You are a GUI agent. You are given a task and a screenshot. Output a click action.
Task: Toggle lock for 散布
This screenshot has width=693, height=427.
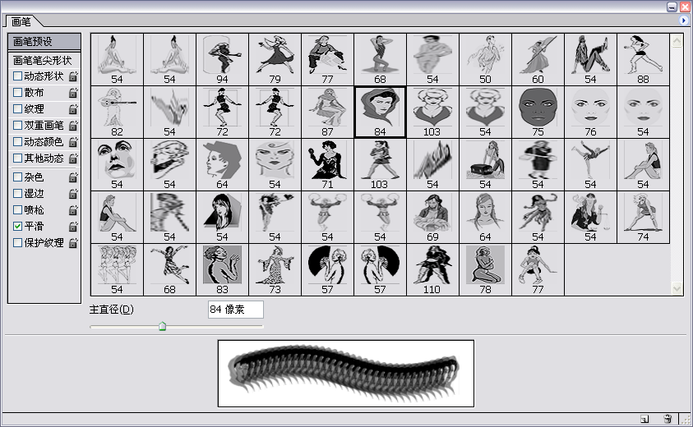pos(73,93)
